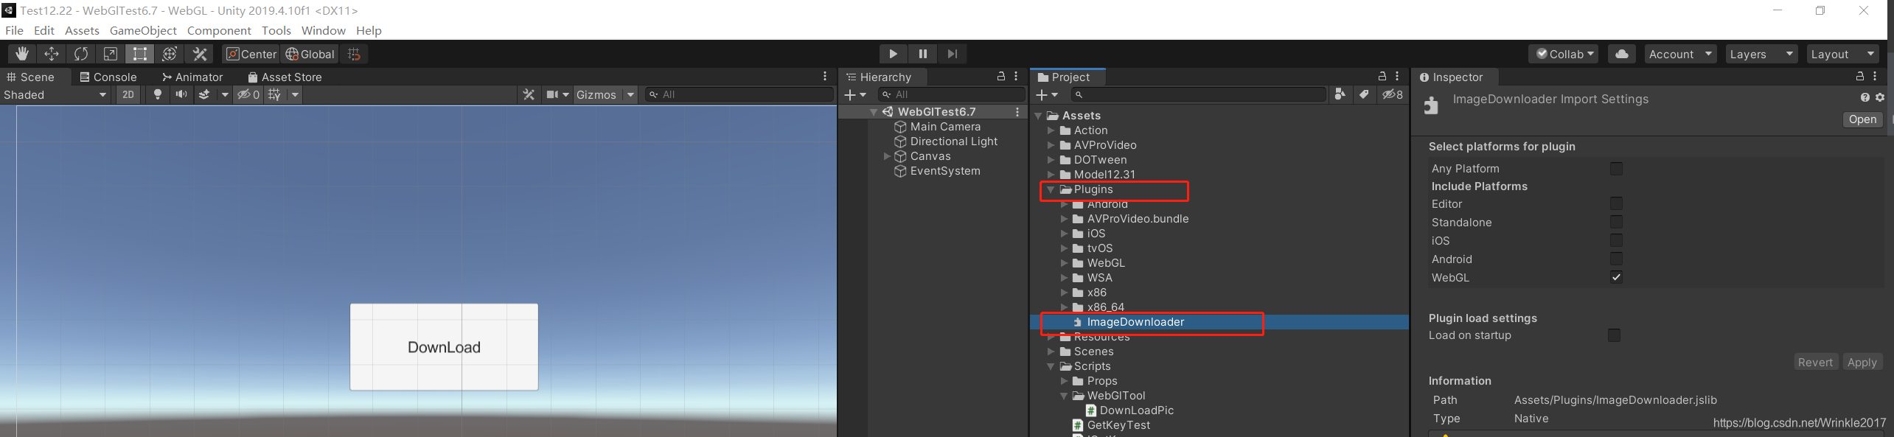Viewport: 1894px width, 437px height.
Task: Open Gizmos dropdown arrow
Action: (630, 94)
